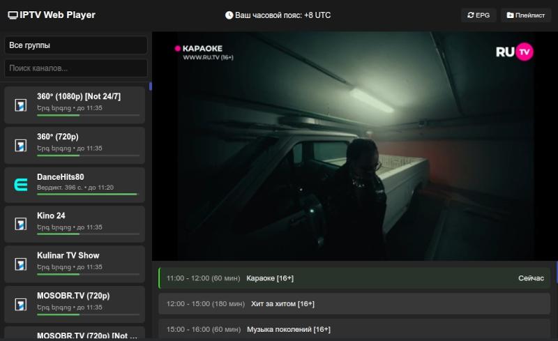
Task: Open the Плейлист playlist button
Action: click(526, 15)
